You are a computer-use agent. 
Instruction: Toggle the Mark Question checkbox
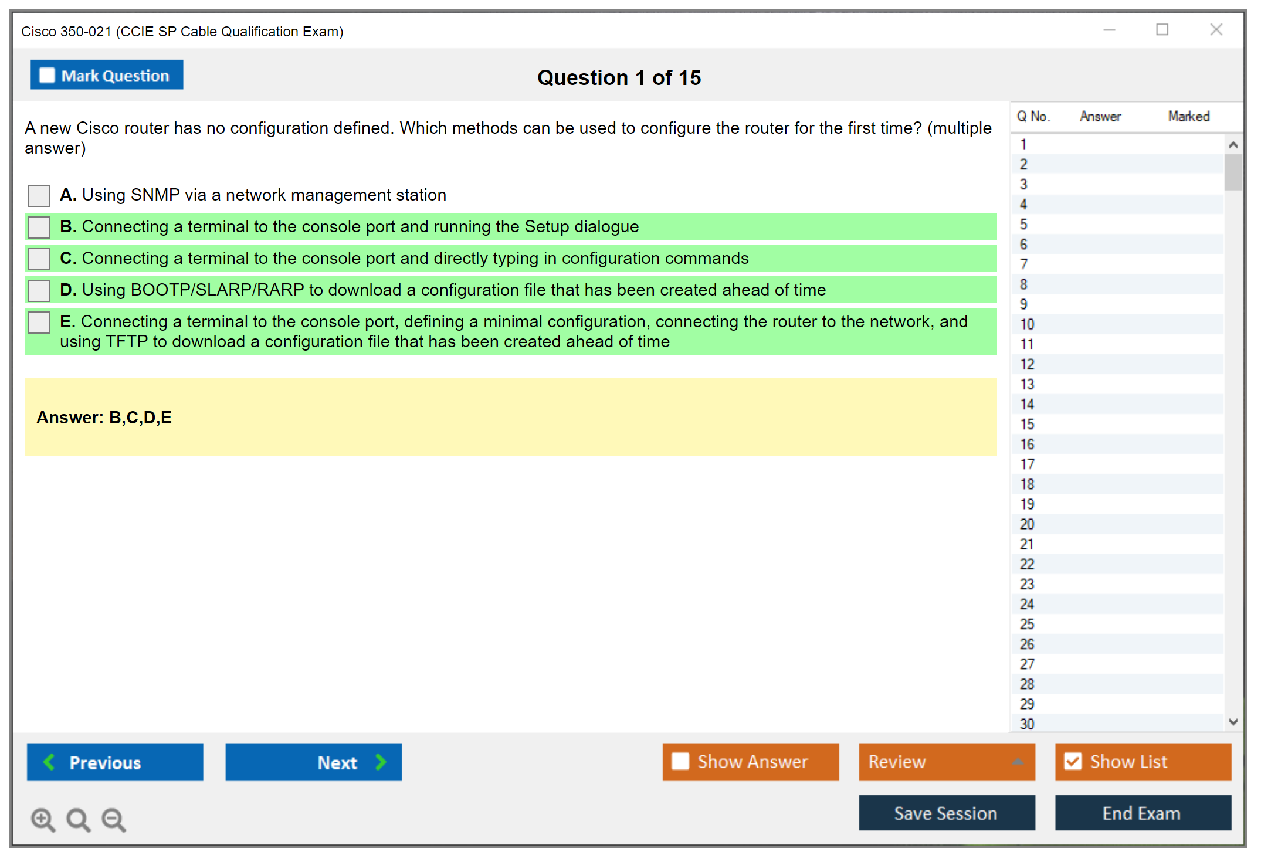(x=47, y=76)
